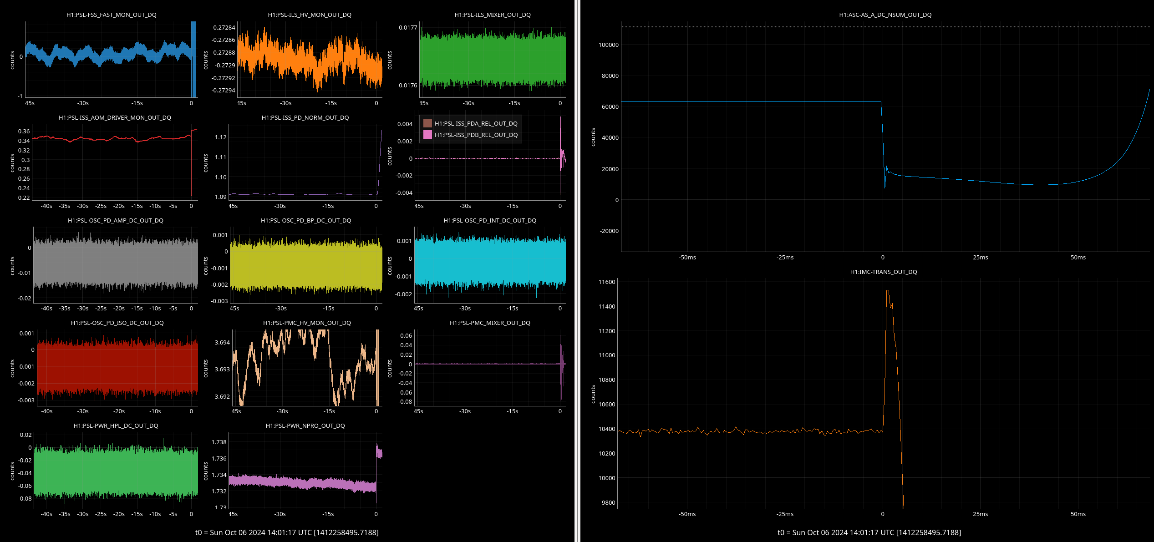Click the gray H1:PSL-OSC_PD_AMP_DC waveform
This screenshot has height=542, width=1154.
(116, 263)
